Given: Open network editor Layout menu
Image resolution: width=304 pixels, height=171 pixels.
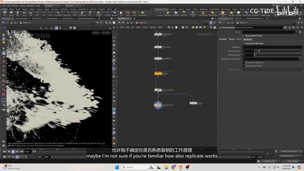Looking at the screenshot, I should tap(152, 28).
